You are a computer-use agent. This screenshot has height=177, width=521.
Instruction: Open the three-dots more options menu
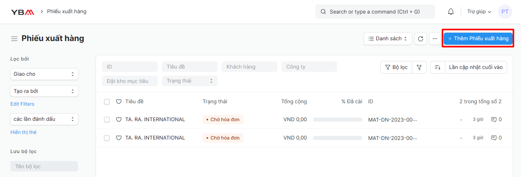pos(435,39)
